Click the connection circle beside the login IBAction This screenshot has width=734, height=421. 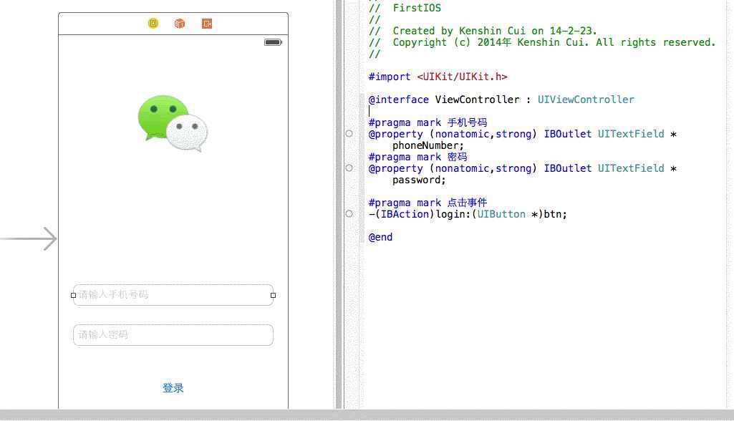349,213
